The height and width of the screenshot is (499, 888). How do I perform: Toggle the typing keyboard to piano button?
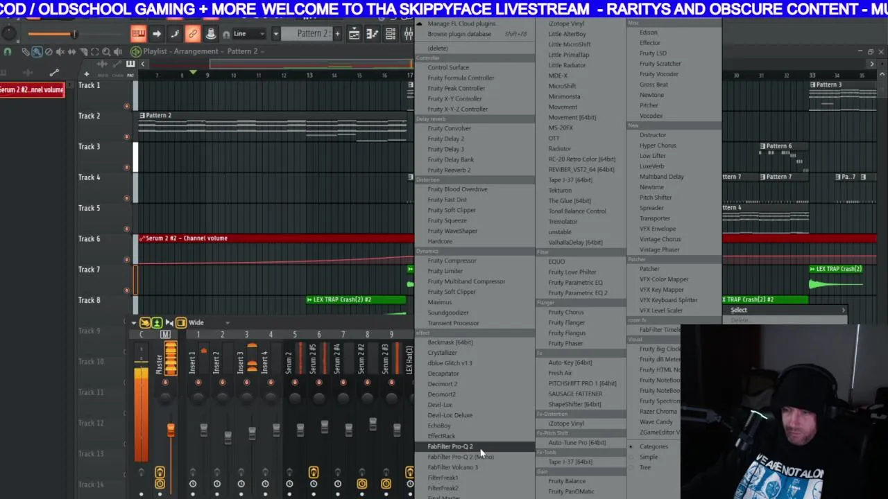pyautogui.click(x=138, y=33)
